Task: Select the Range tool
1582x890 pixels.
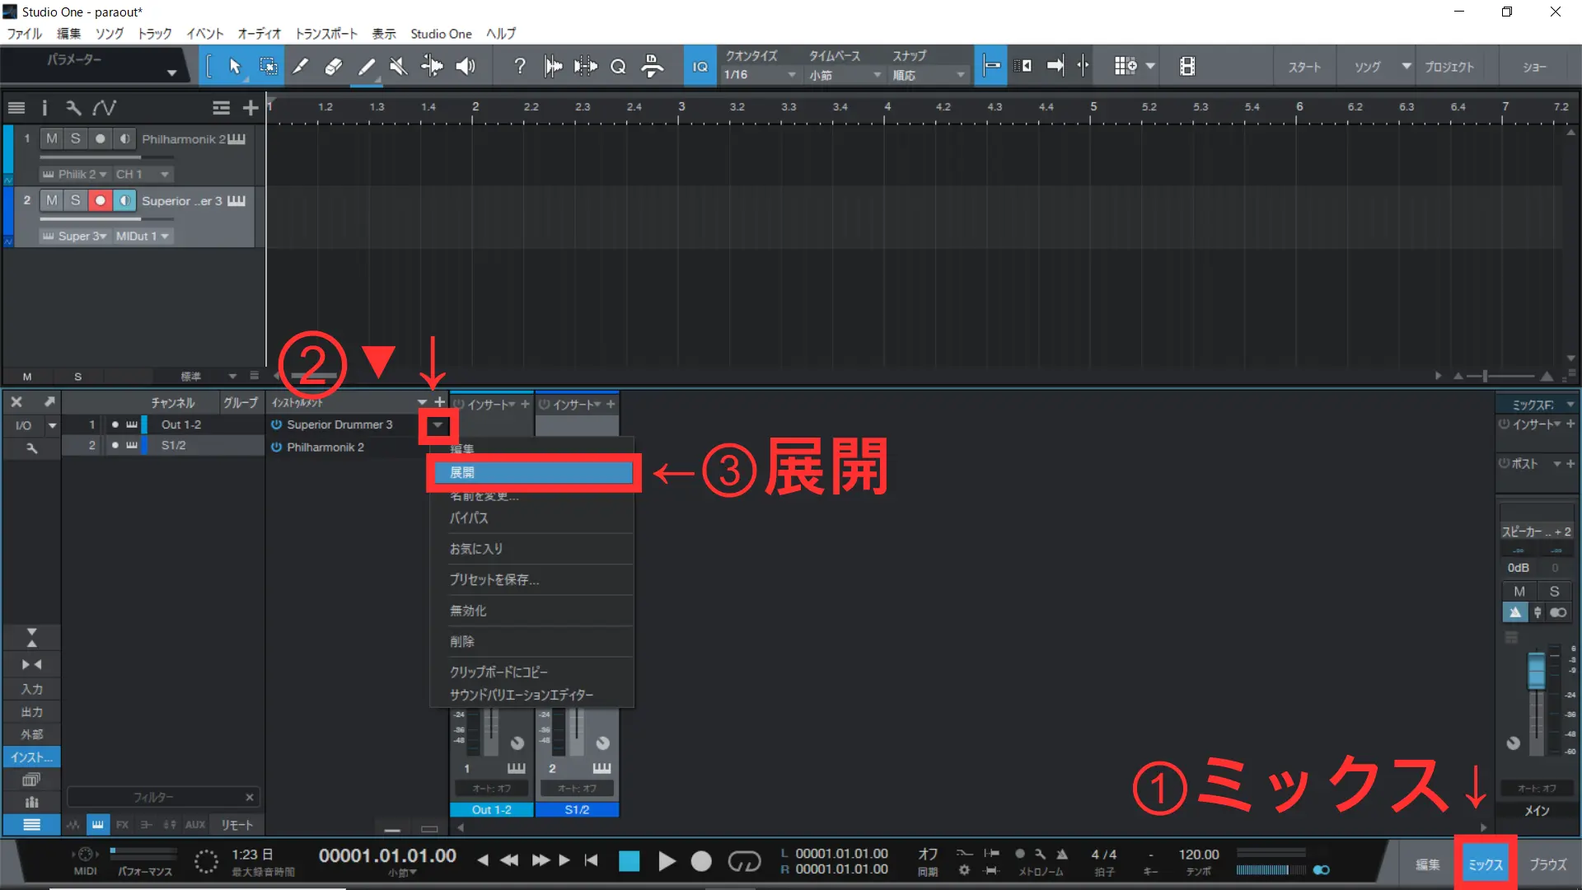Action: (x=268, y=67)
